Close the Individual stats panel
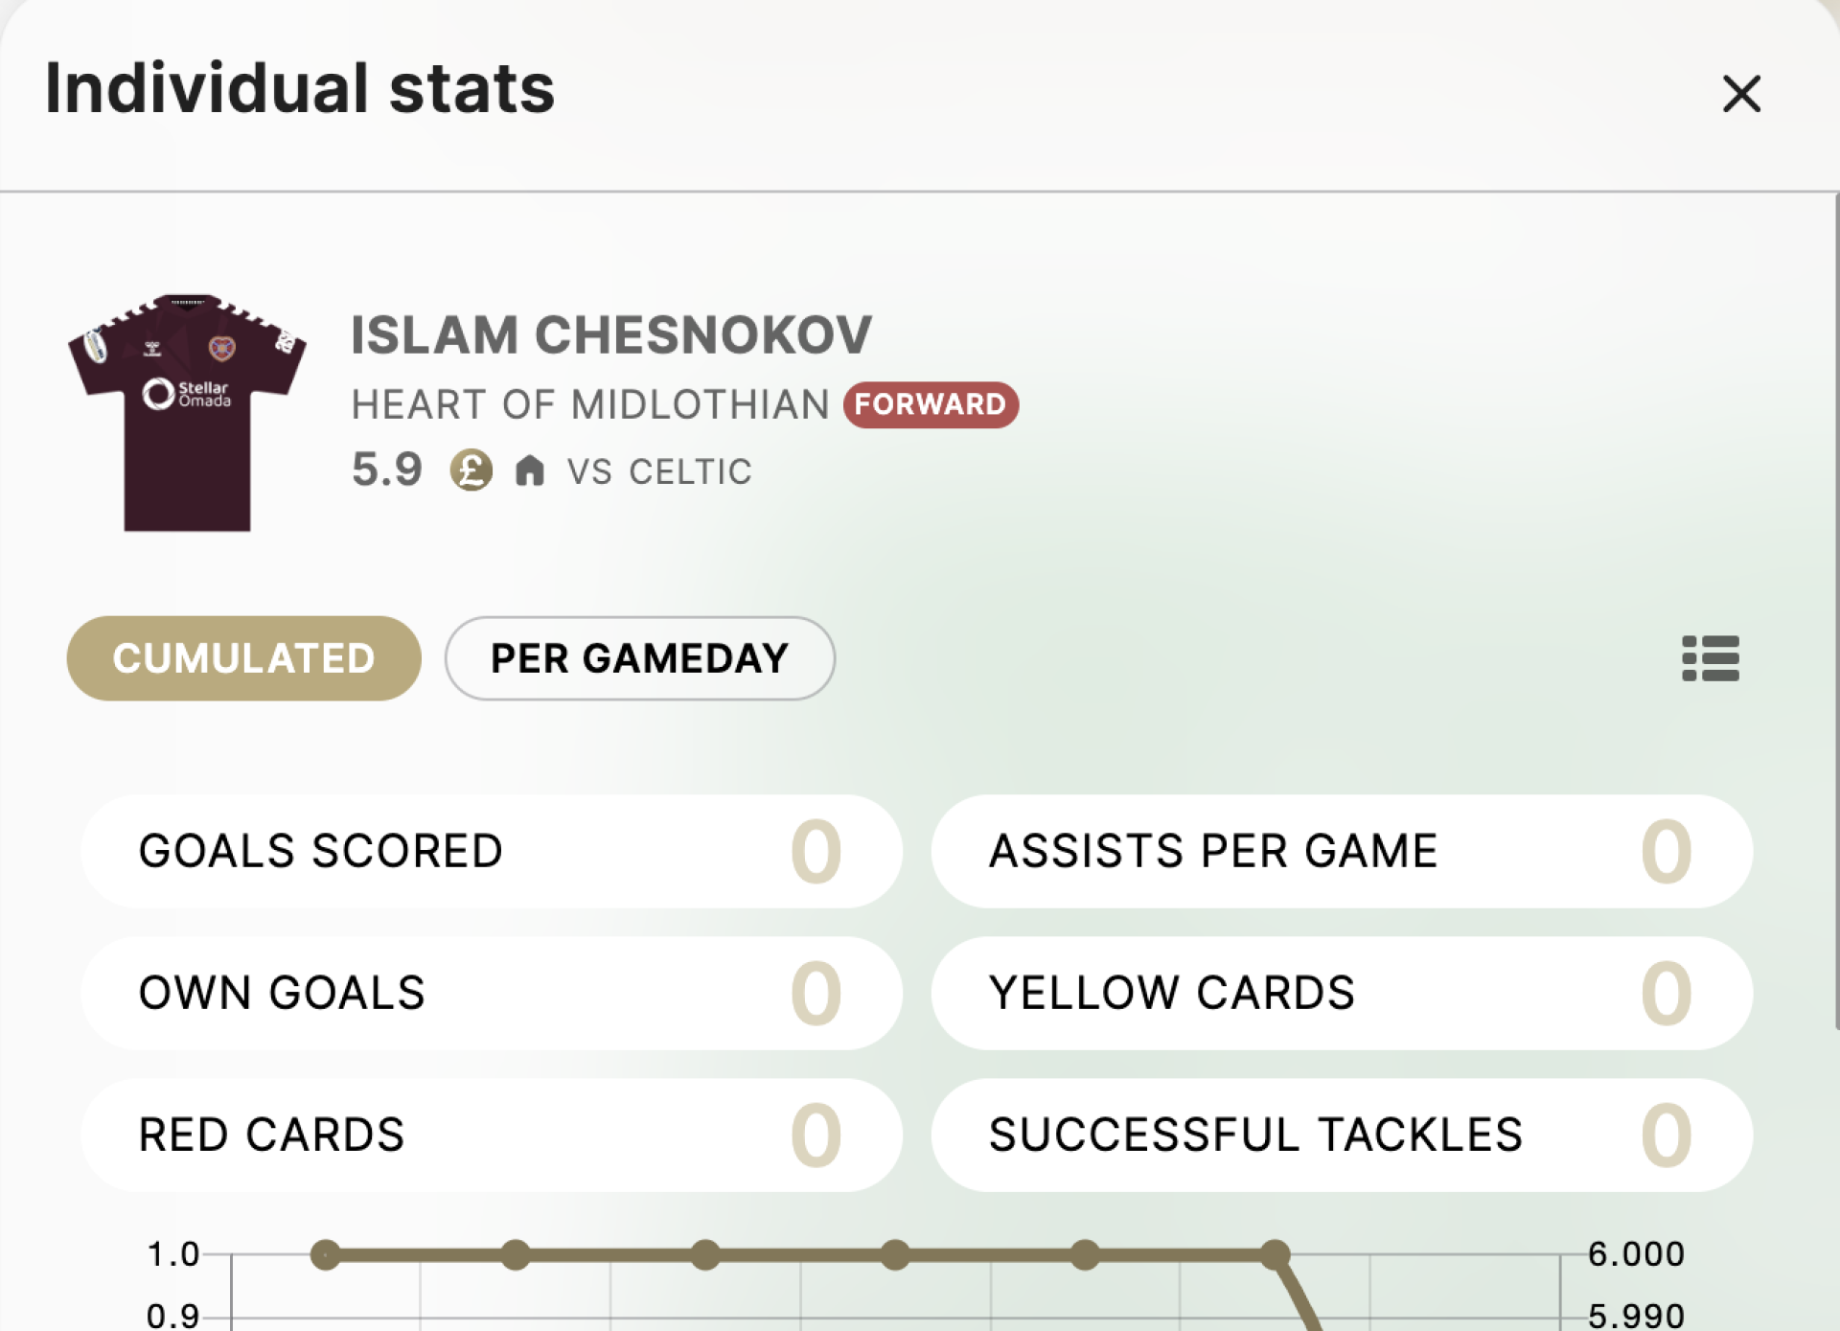1840x1331 pixels. tap(1740, 94)
